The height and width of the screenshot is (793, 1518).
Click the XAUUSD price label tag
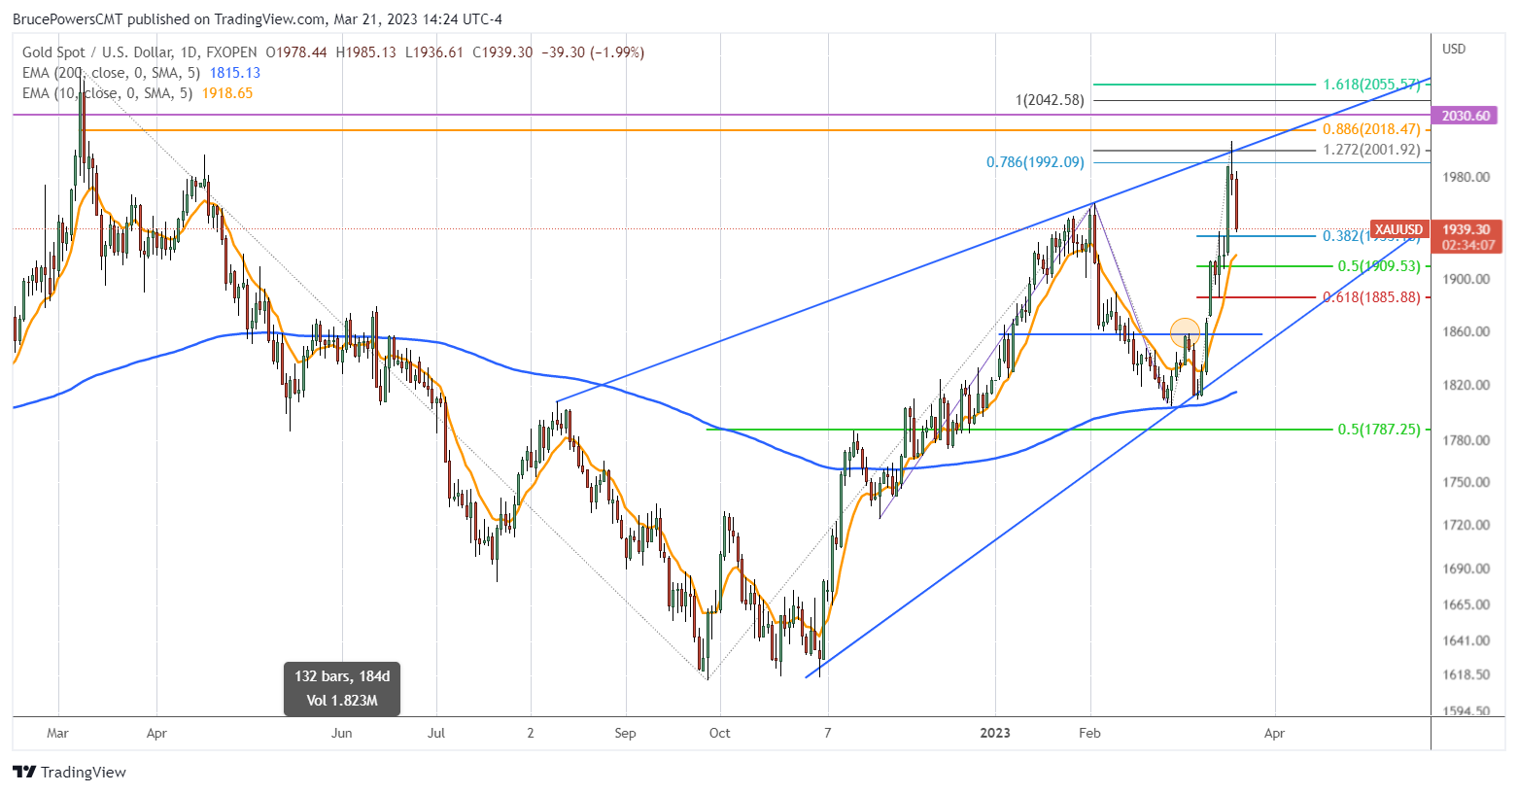click(x=1398, y=229)
